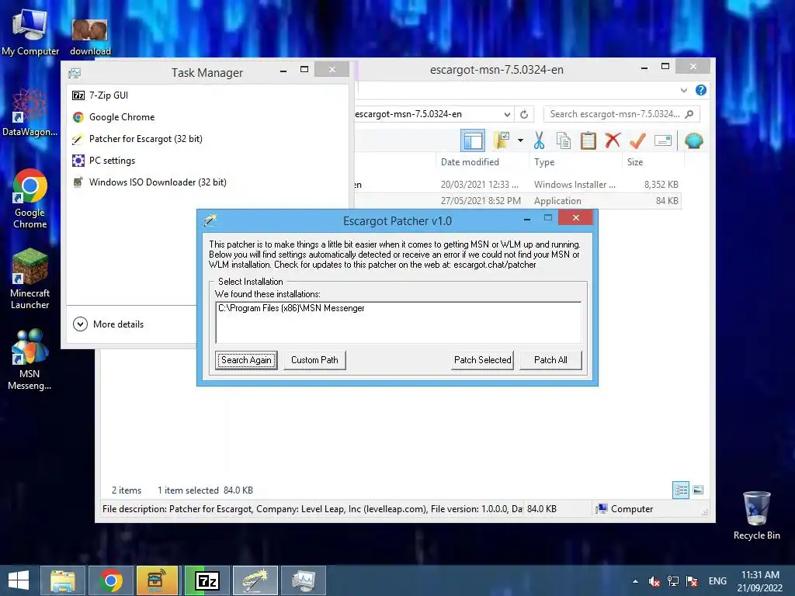Launch Google Chrome from desktop shortcut

pyautogui.click(x=30, y=199)
